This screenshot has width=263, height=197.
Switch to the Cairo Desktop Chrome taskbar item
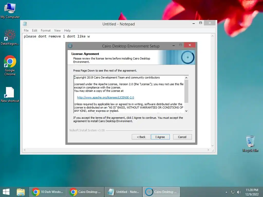click(85, 192)
